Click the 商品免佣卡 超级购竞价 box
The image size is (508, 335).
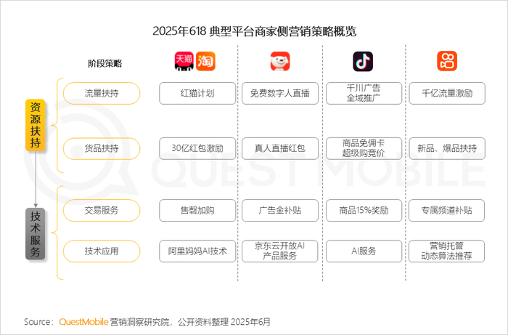[x=364, y=148]
